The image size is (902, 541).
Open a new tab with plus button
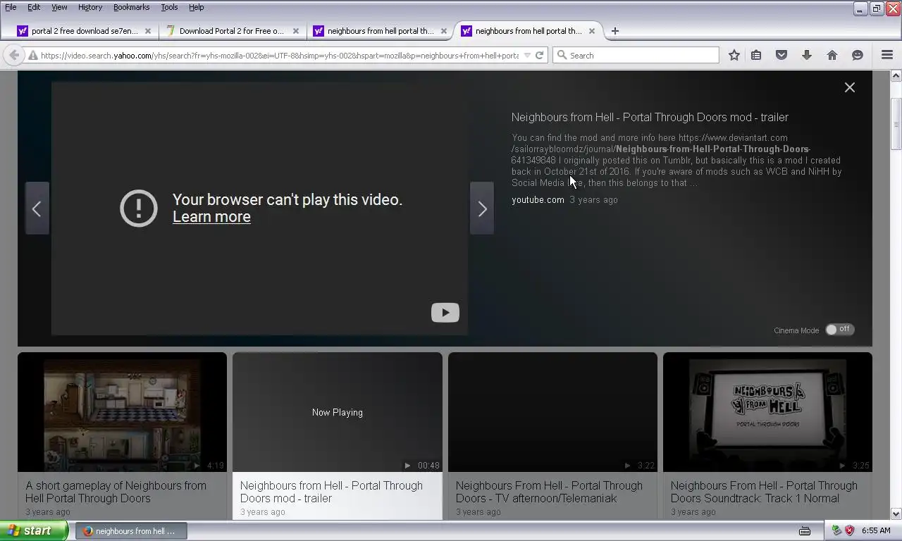[x=615, y=31]
